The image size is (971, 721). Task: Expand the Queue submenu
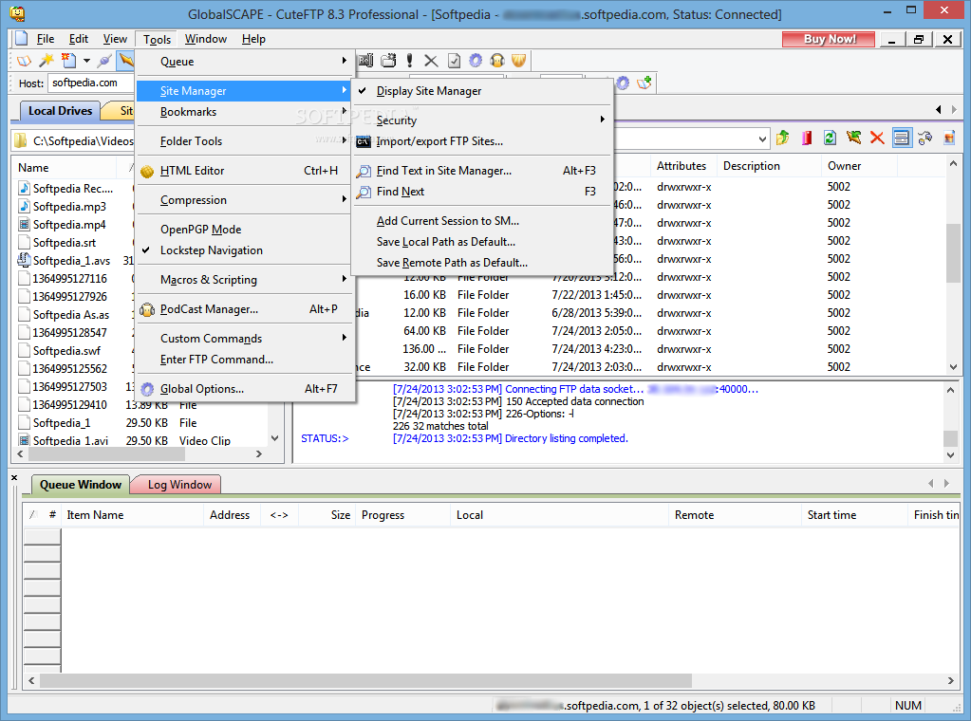coord(245,62)
